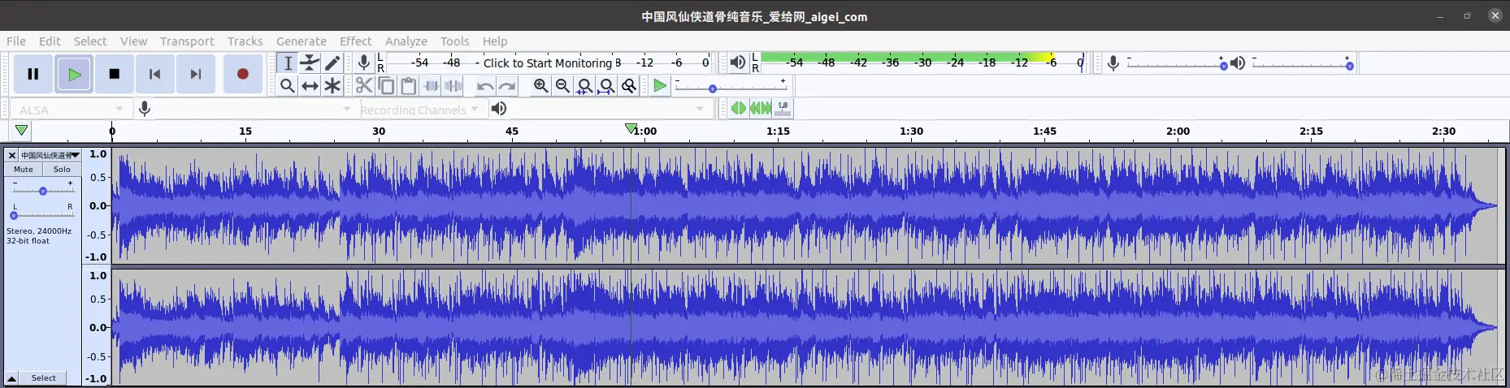Open the track name dropdown menu
The image size is (1510, 388).
(x=50, y=155)
